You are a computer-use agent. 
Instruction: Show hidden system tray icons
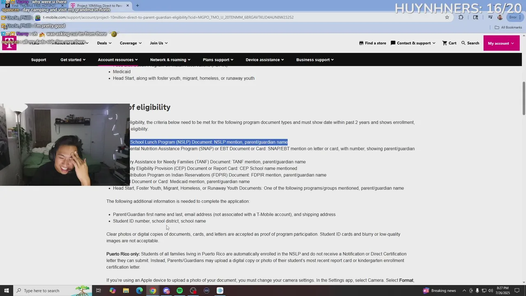click(x=464, y=291)
